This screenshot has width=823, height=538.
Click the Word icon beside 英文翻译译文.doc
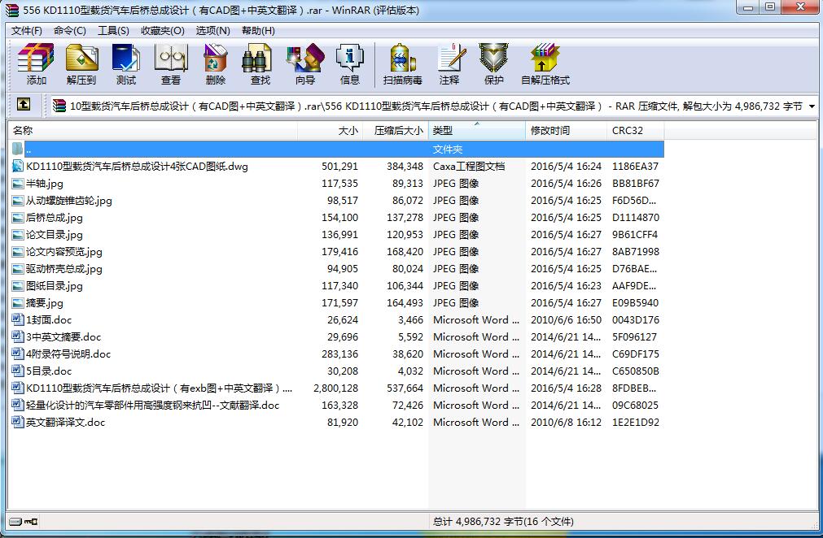[18, 423]
